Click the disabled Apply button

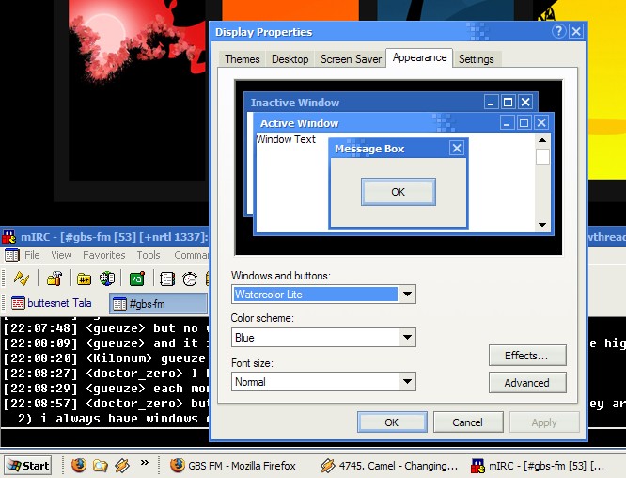tap(544, 422)
